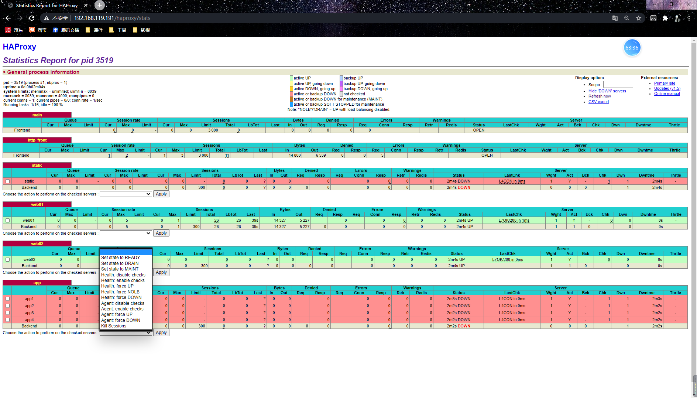Apply the action for static servers

pyautogui.click(x=161, y=194)
